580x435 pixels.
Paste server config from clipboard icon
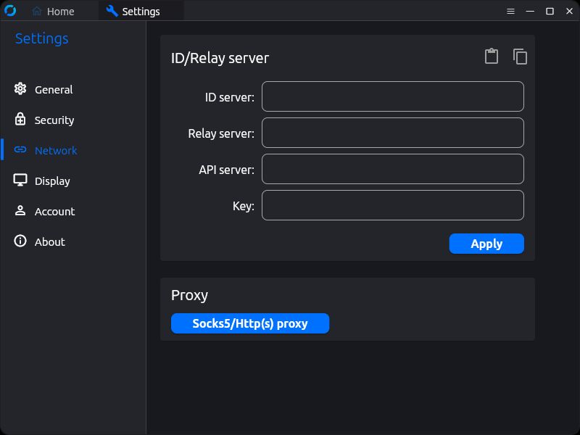click(x=492, y=56)
